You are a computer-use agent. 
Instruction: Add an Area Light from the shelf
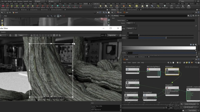pos(111,6)
